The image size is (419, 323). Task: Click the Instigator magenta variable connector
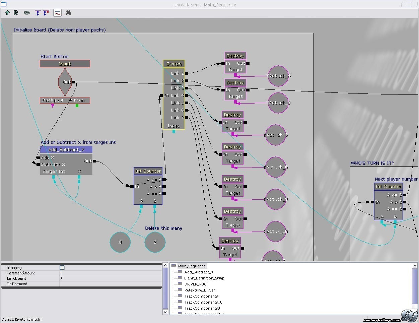53,106
